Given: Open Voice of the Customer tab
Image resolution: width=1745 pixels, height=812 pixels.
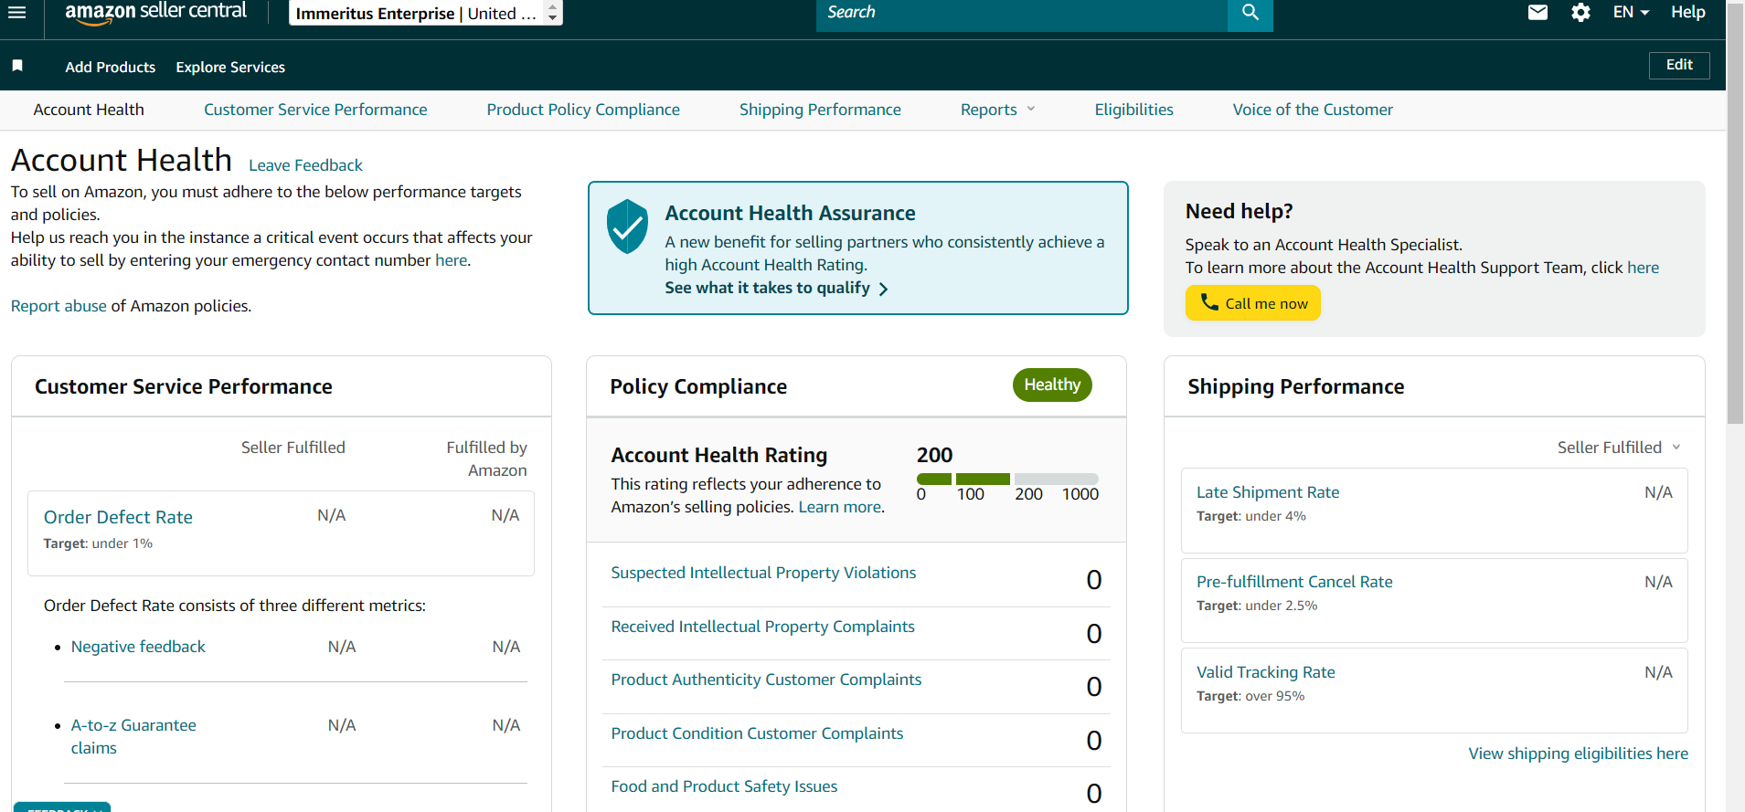Looking at the screenshot, I should coord(1313,110).
